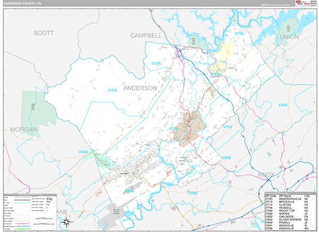Click ROCKY TOP in the ZIP index table
Viewport: 319px width, 232px height.
(287, 211)
